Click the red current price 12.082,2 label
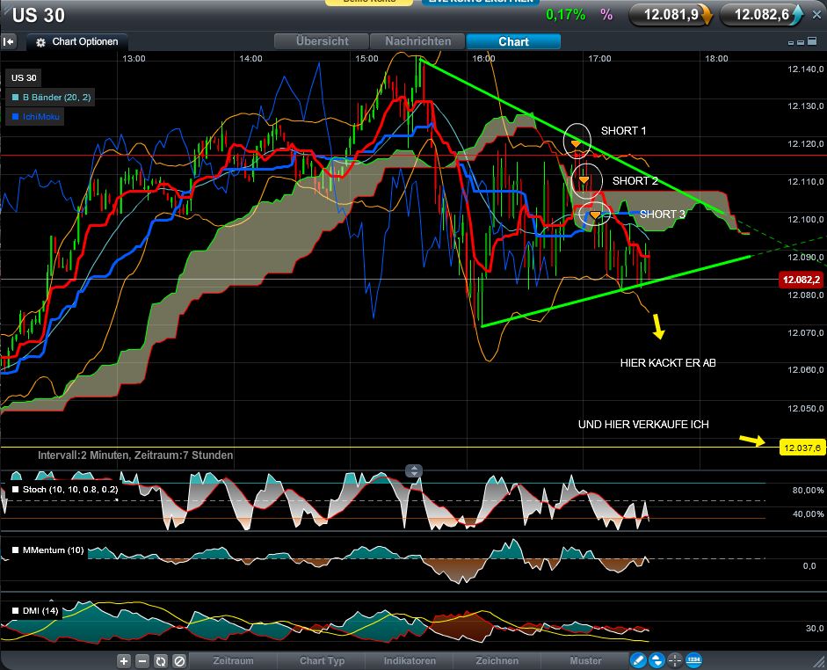 click(802, 280)
